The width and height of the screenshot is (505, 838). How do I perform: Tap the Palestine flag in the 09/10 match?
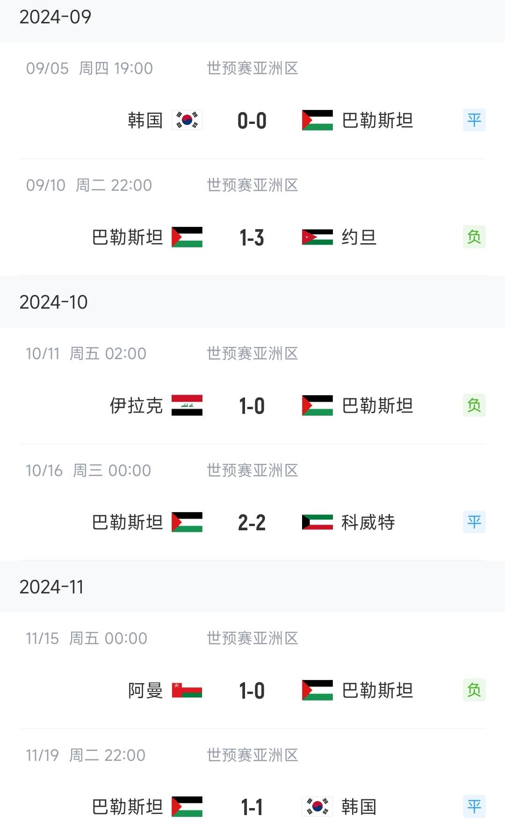187,237
